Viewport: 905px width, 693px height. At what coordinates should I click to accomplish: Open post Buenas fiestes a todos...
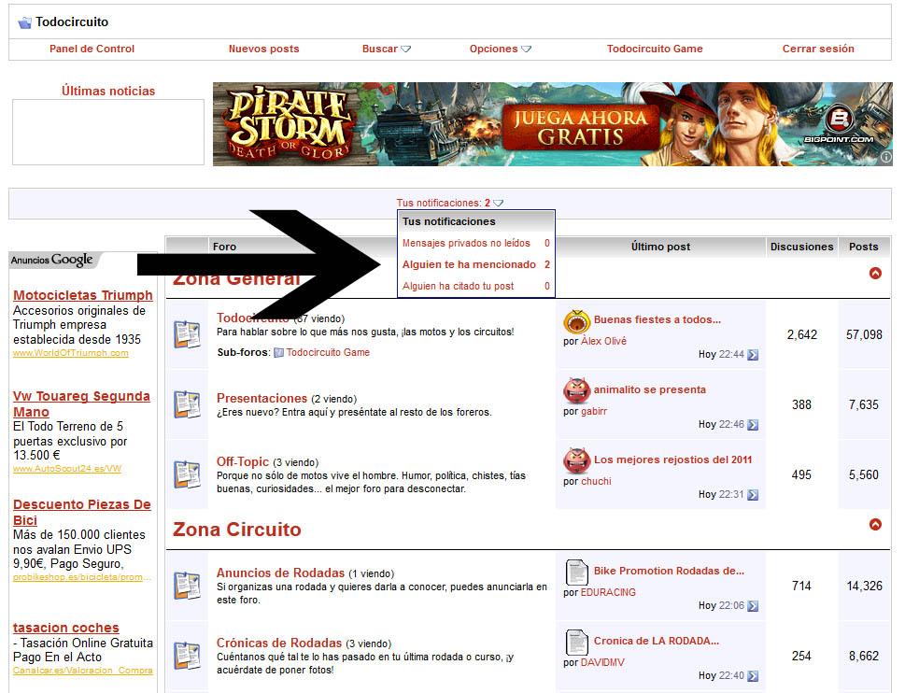coord(657,319)
